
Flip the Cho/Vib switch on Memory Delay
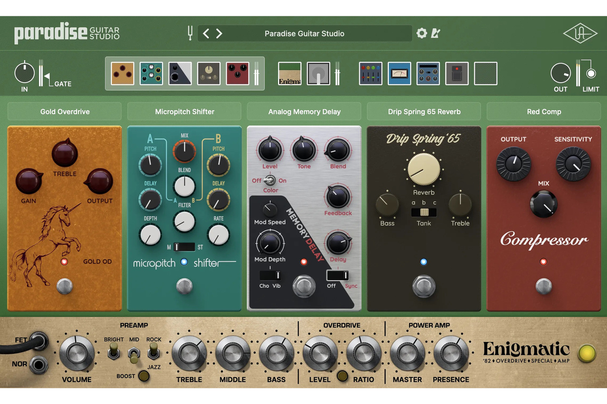click(270, 275)
